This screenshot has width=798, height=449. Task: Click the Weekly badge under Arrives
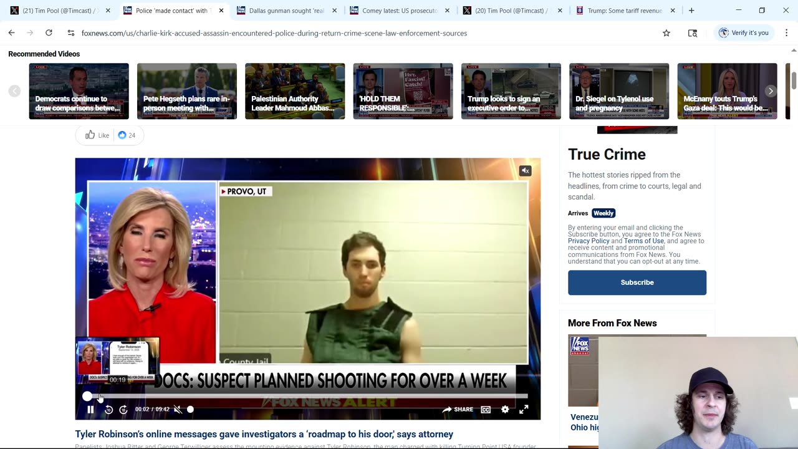[x=603, y=213]
